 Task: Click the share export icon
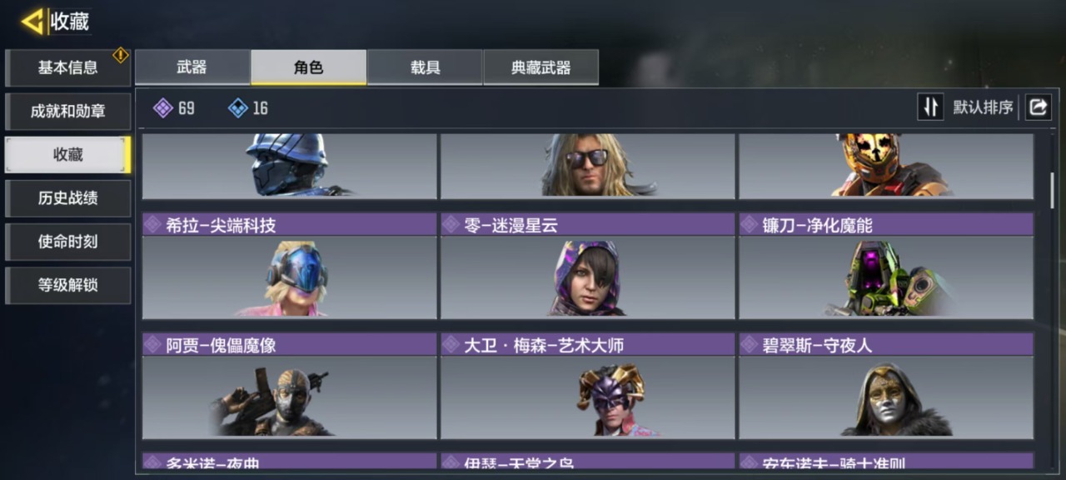coord(1038,107)
